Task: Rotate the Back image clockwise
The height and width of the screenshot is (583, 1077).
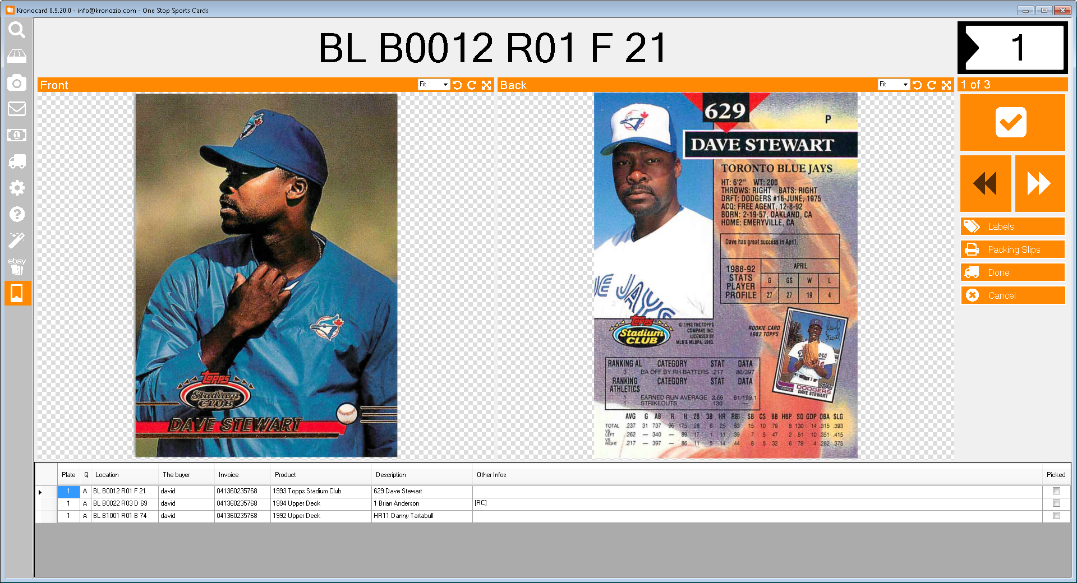Action: coord(932,85)
